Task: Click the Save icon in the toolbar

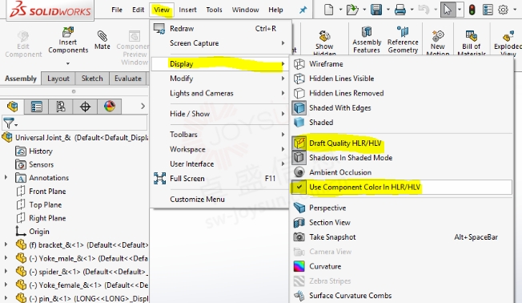Action: 376,10
